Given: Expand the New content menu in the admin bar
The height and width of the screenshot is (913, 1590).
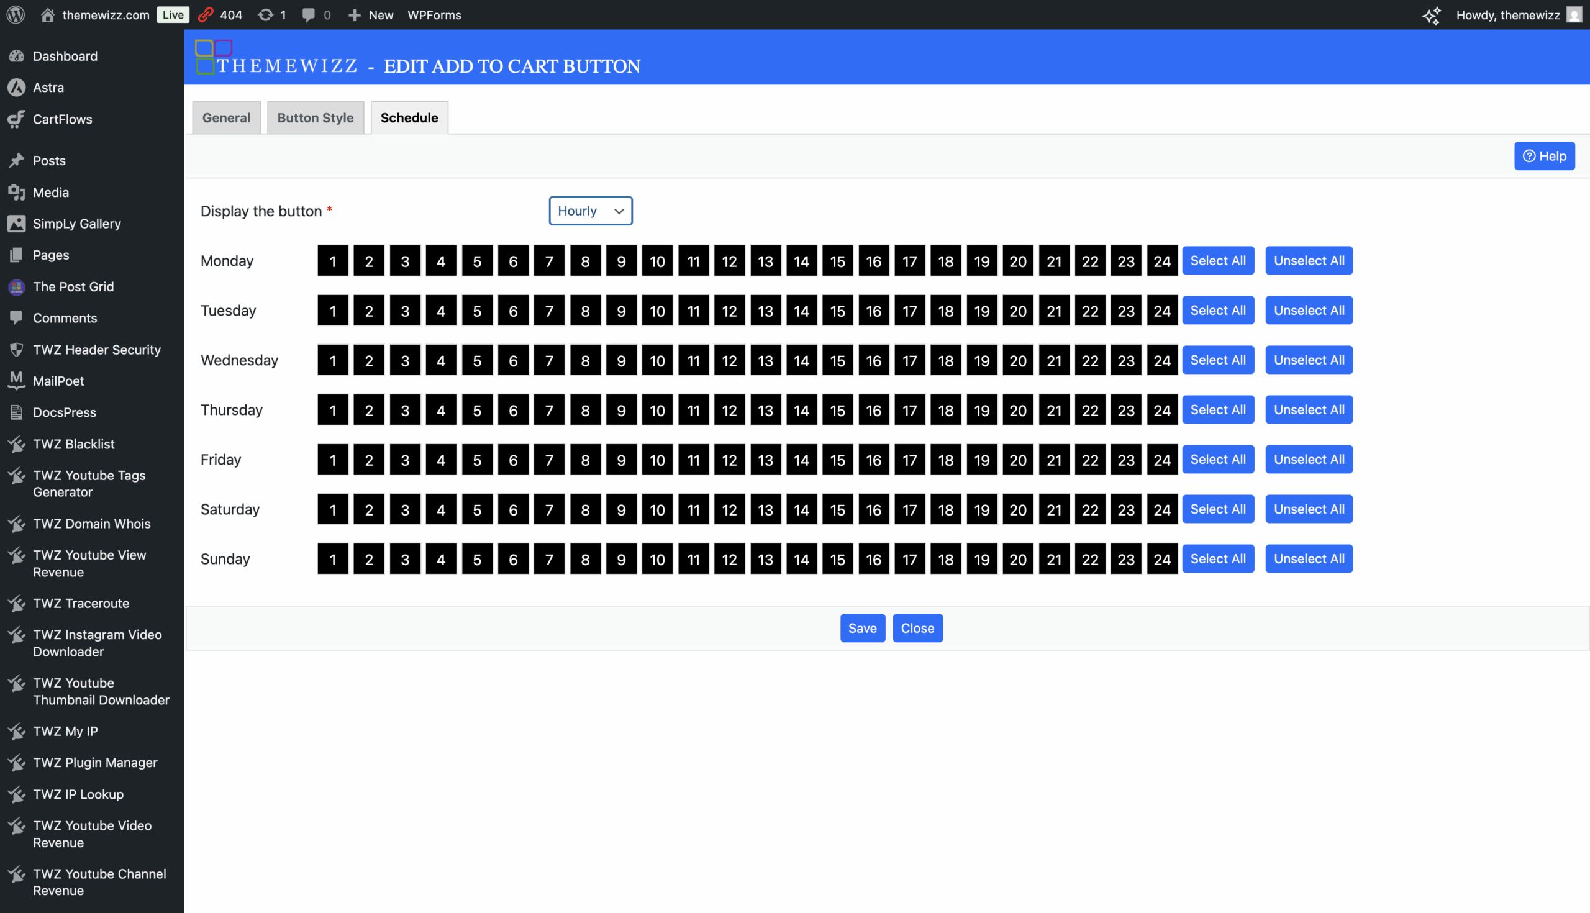Looking at the screenshot, I should click(371, 14).
